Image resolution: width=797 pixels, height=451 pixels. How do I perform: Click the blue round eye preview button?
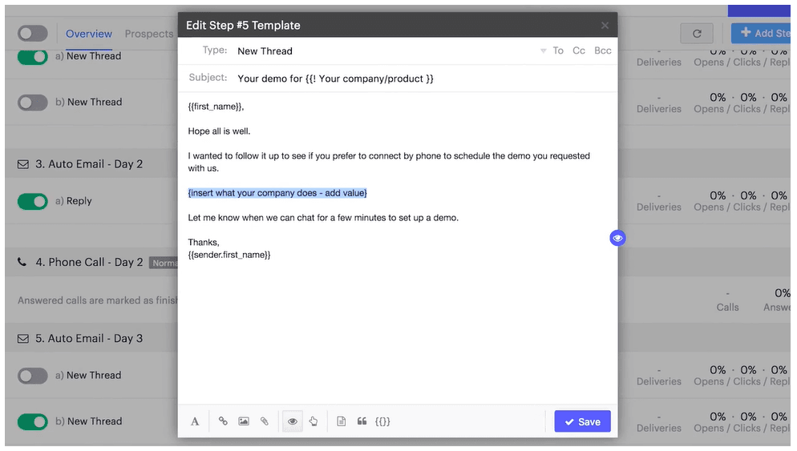617,238
